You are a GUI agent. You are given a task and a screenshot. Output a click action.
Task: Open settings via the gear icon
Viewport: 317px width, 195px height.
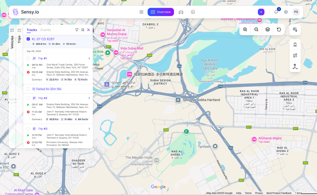pyautogui.click(x=286, y=12)
